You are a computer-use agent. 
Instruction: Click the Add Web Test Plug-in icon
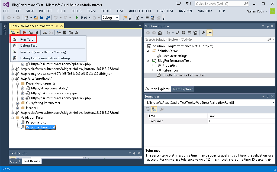click(x=45, y=33)
